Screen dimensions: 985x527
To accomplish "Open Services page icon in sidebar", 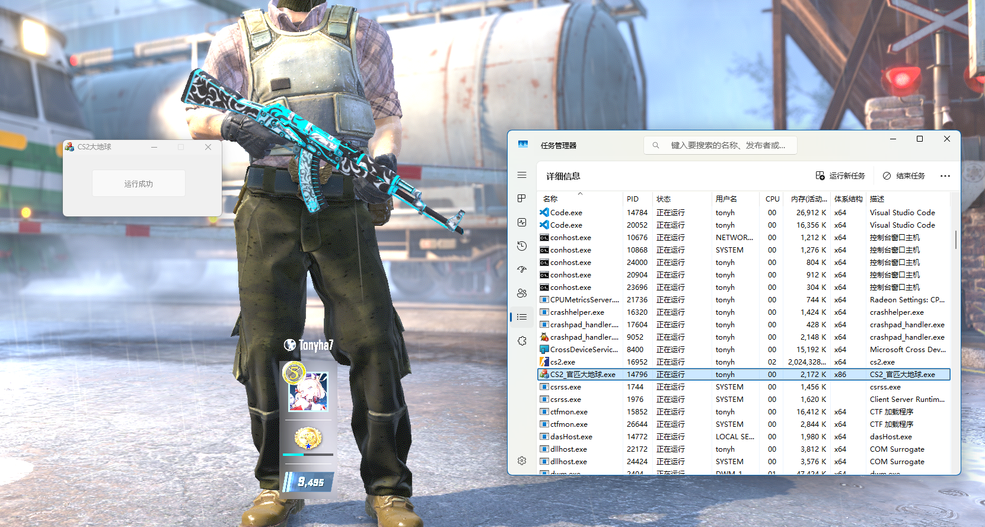I will (x=522, y=341).
